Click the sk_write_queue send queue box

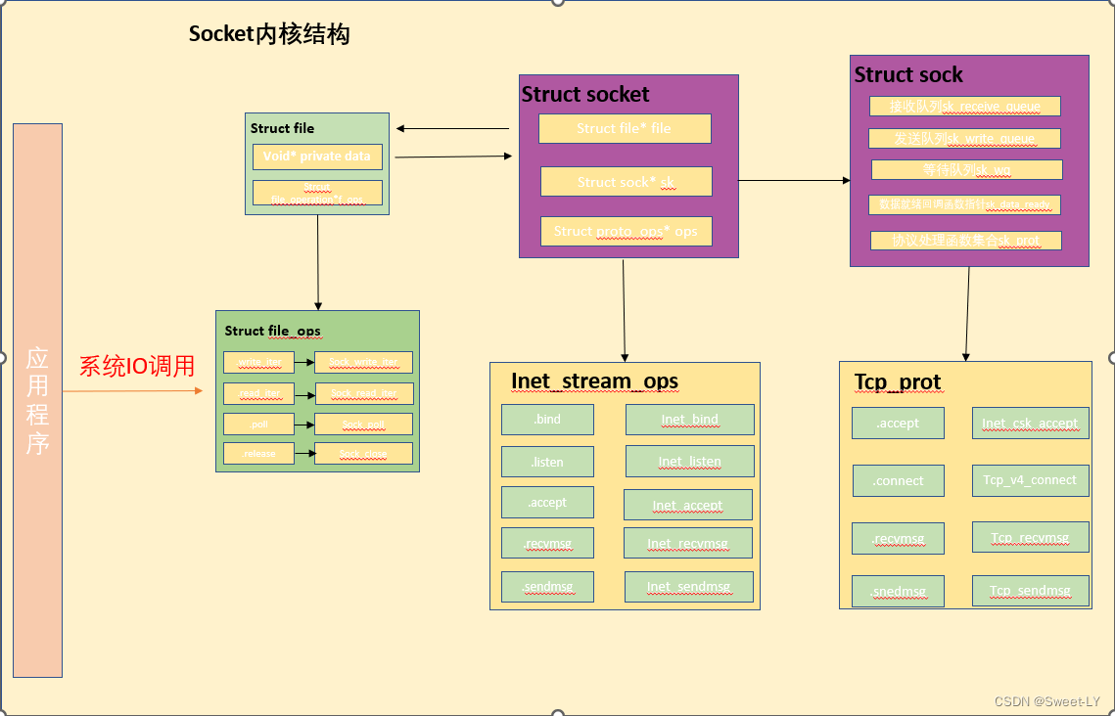[964, 138]
